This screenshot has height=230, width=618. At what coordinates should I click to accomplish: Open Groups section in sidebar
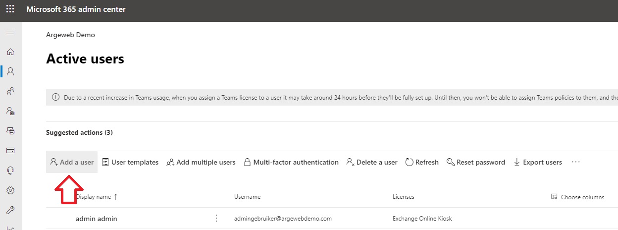tap(10, 91)
